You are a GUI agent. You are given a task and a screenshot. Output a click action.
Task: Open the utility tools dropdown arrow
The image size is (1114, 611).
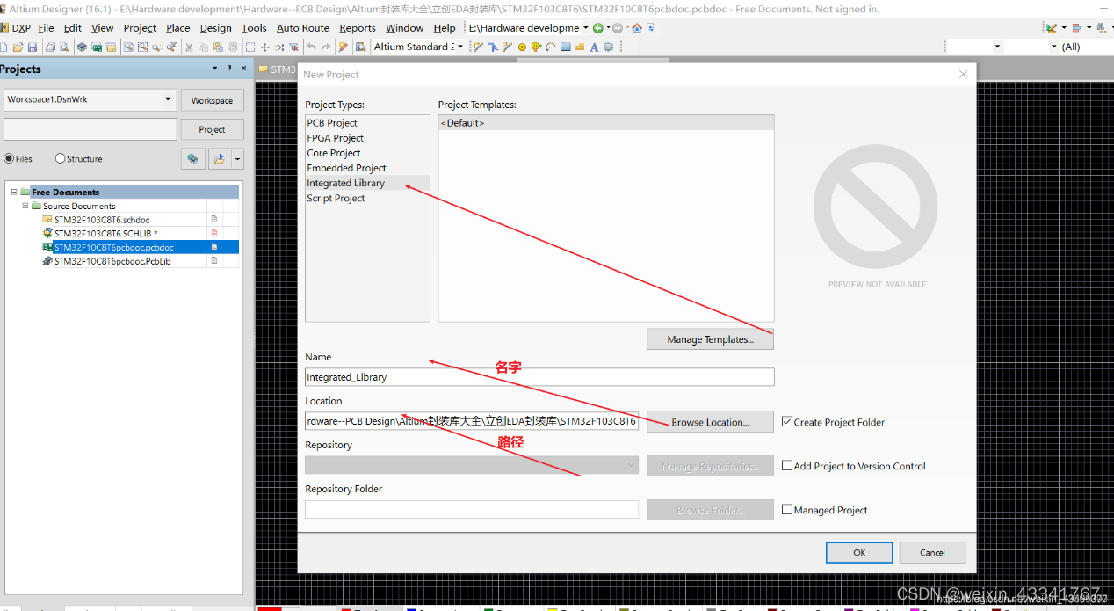coord(1064,28)
